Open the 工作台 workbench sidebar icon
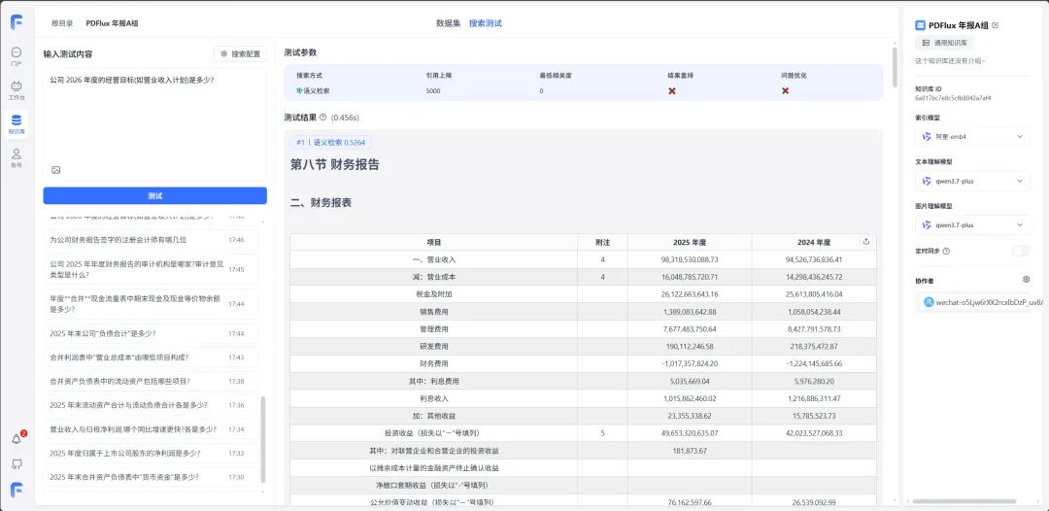The image size is (1049, 511). (x=17, y=89)
